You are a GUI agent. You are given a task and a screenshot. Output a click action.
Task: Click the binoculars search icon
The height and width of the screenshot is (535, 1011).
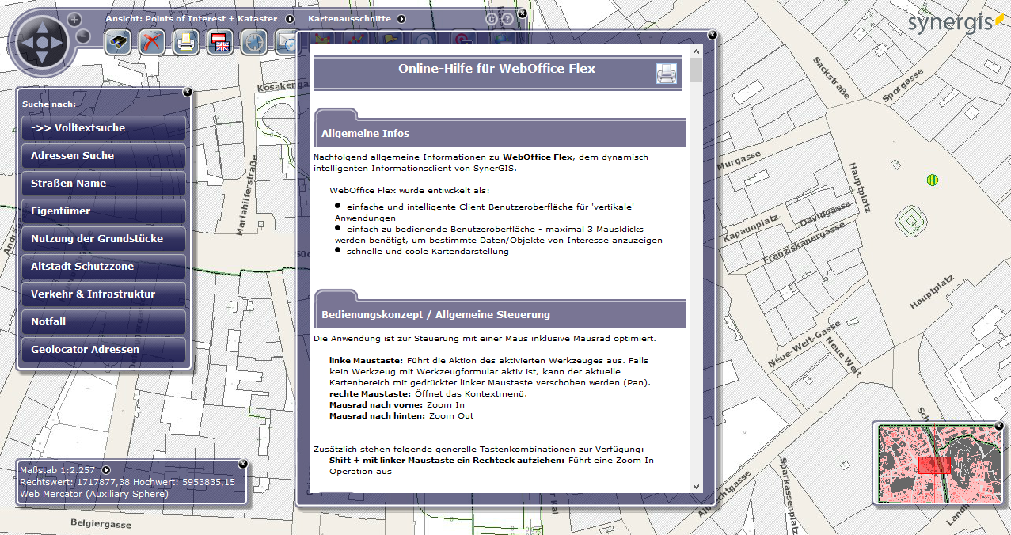point(118,42)
